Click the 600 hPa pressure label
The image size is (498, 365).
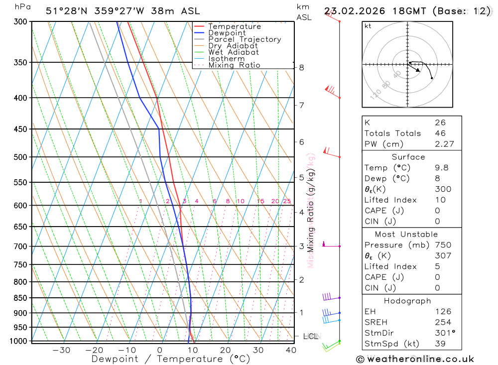[x=20, y=206]
